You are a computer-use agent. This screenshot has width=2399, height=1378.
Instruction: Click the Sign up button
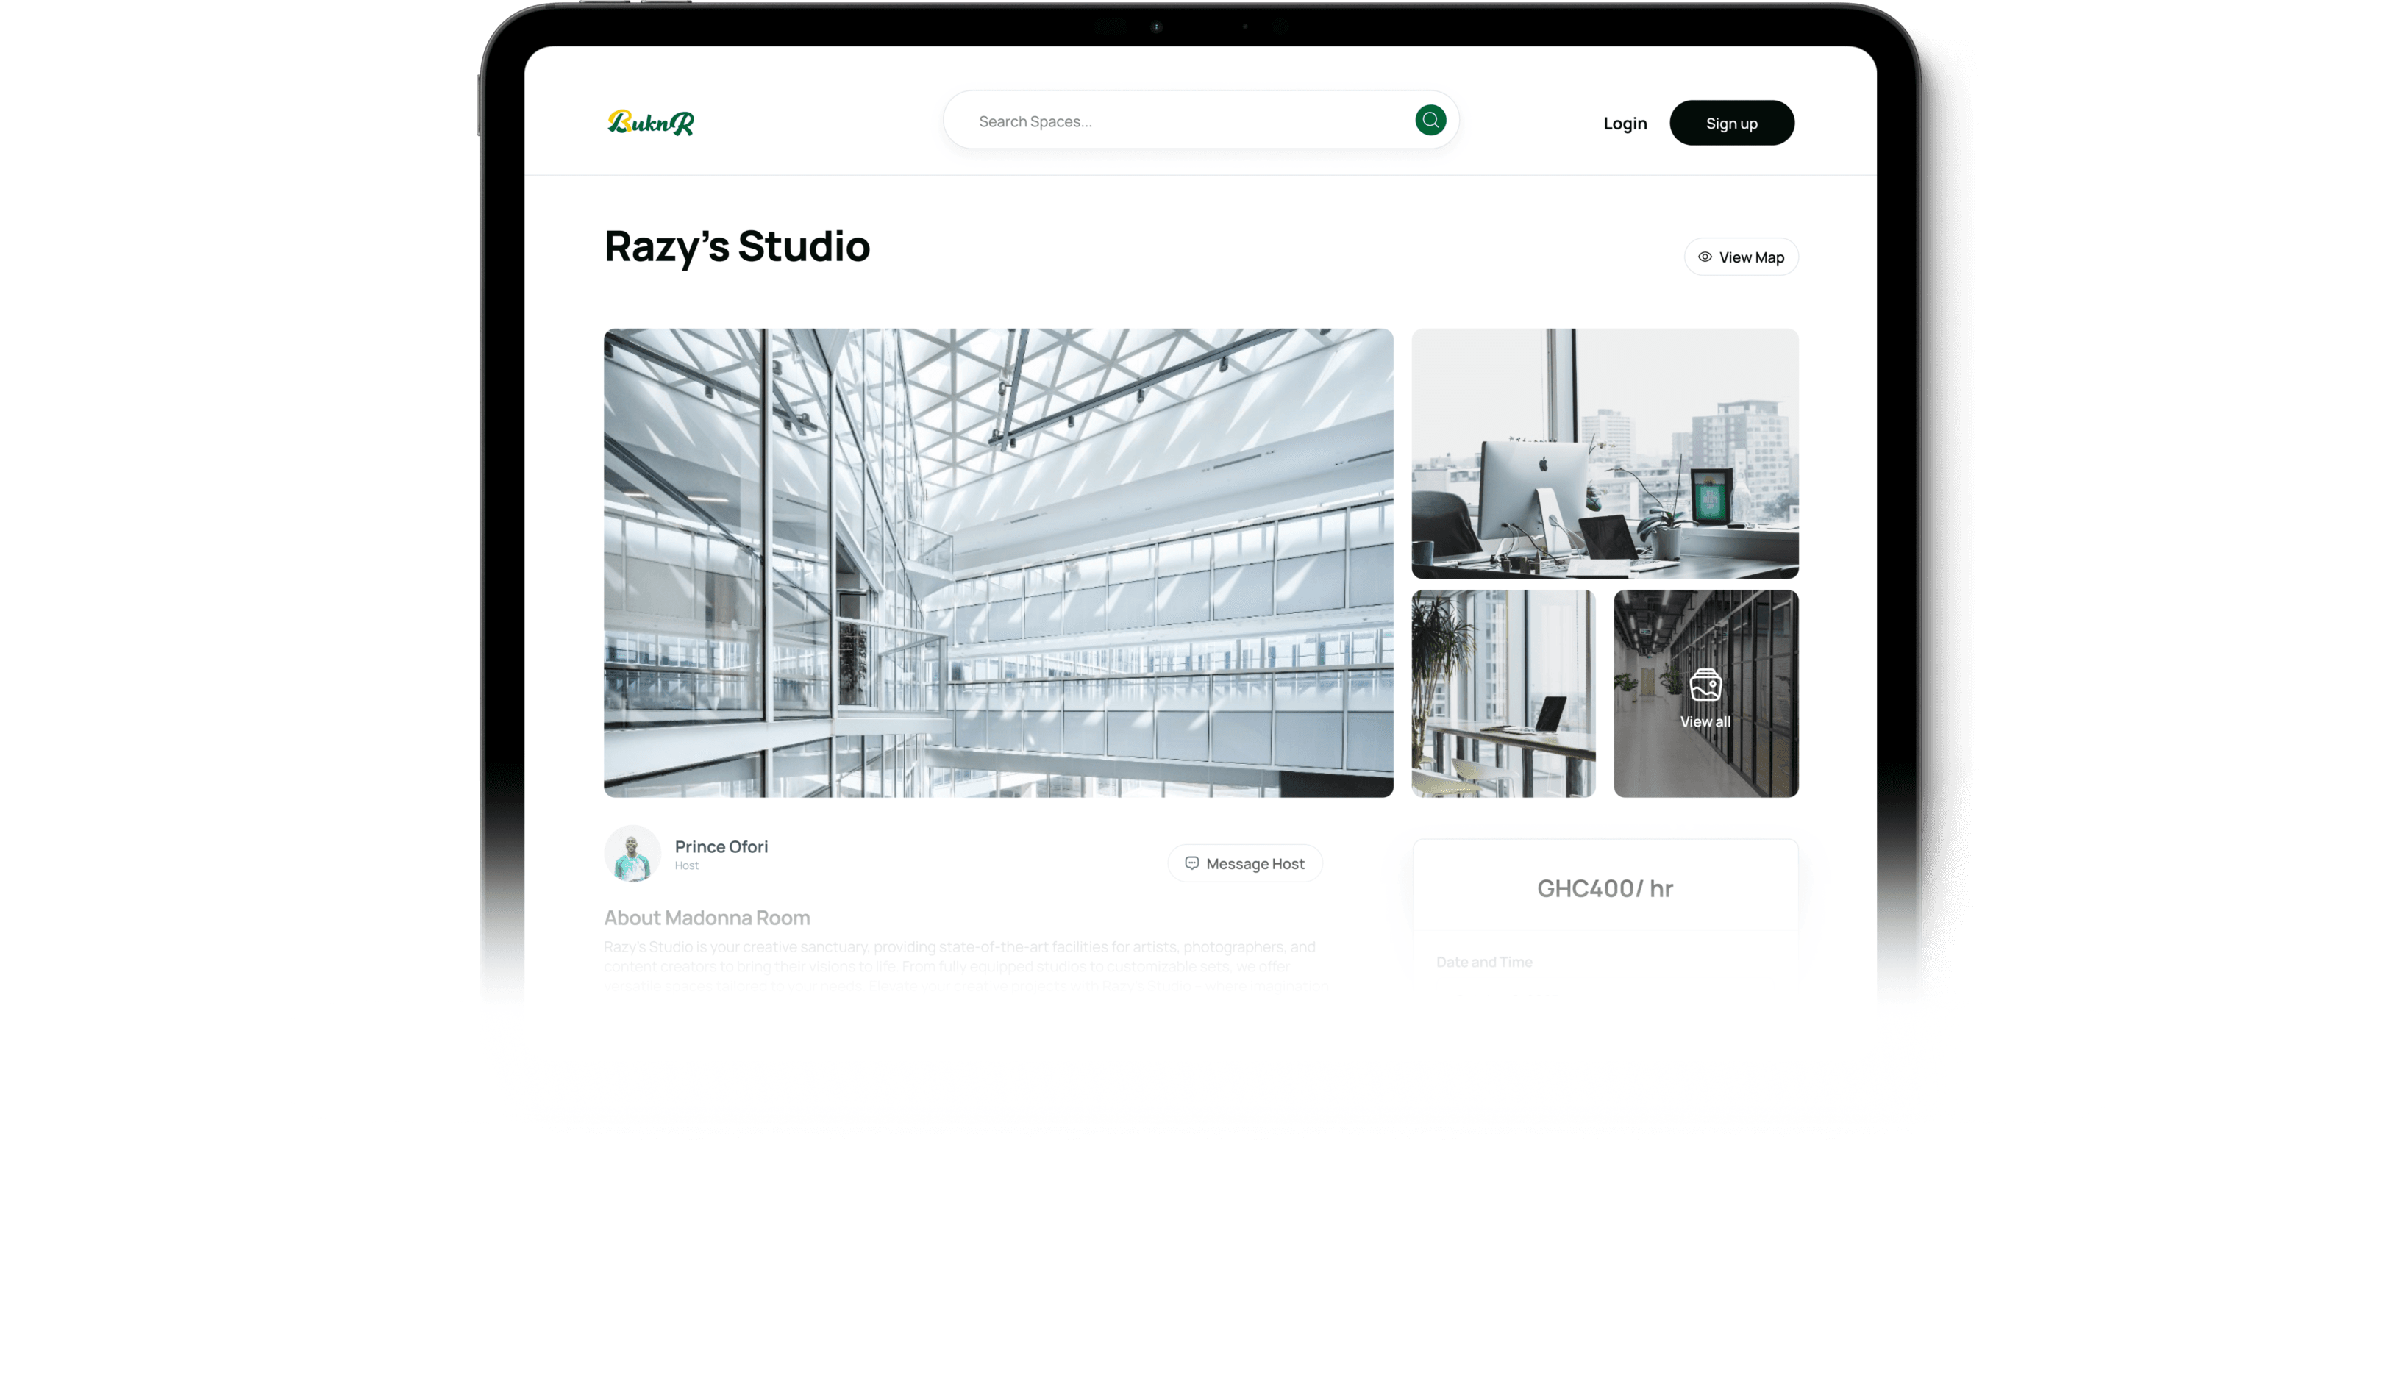(x=1731, y=123)
